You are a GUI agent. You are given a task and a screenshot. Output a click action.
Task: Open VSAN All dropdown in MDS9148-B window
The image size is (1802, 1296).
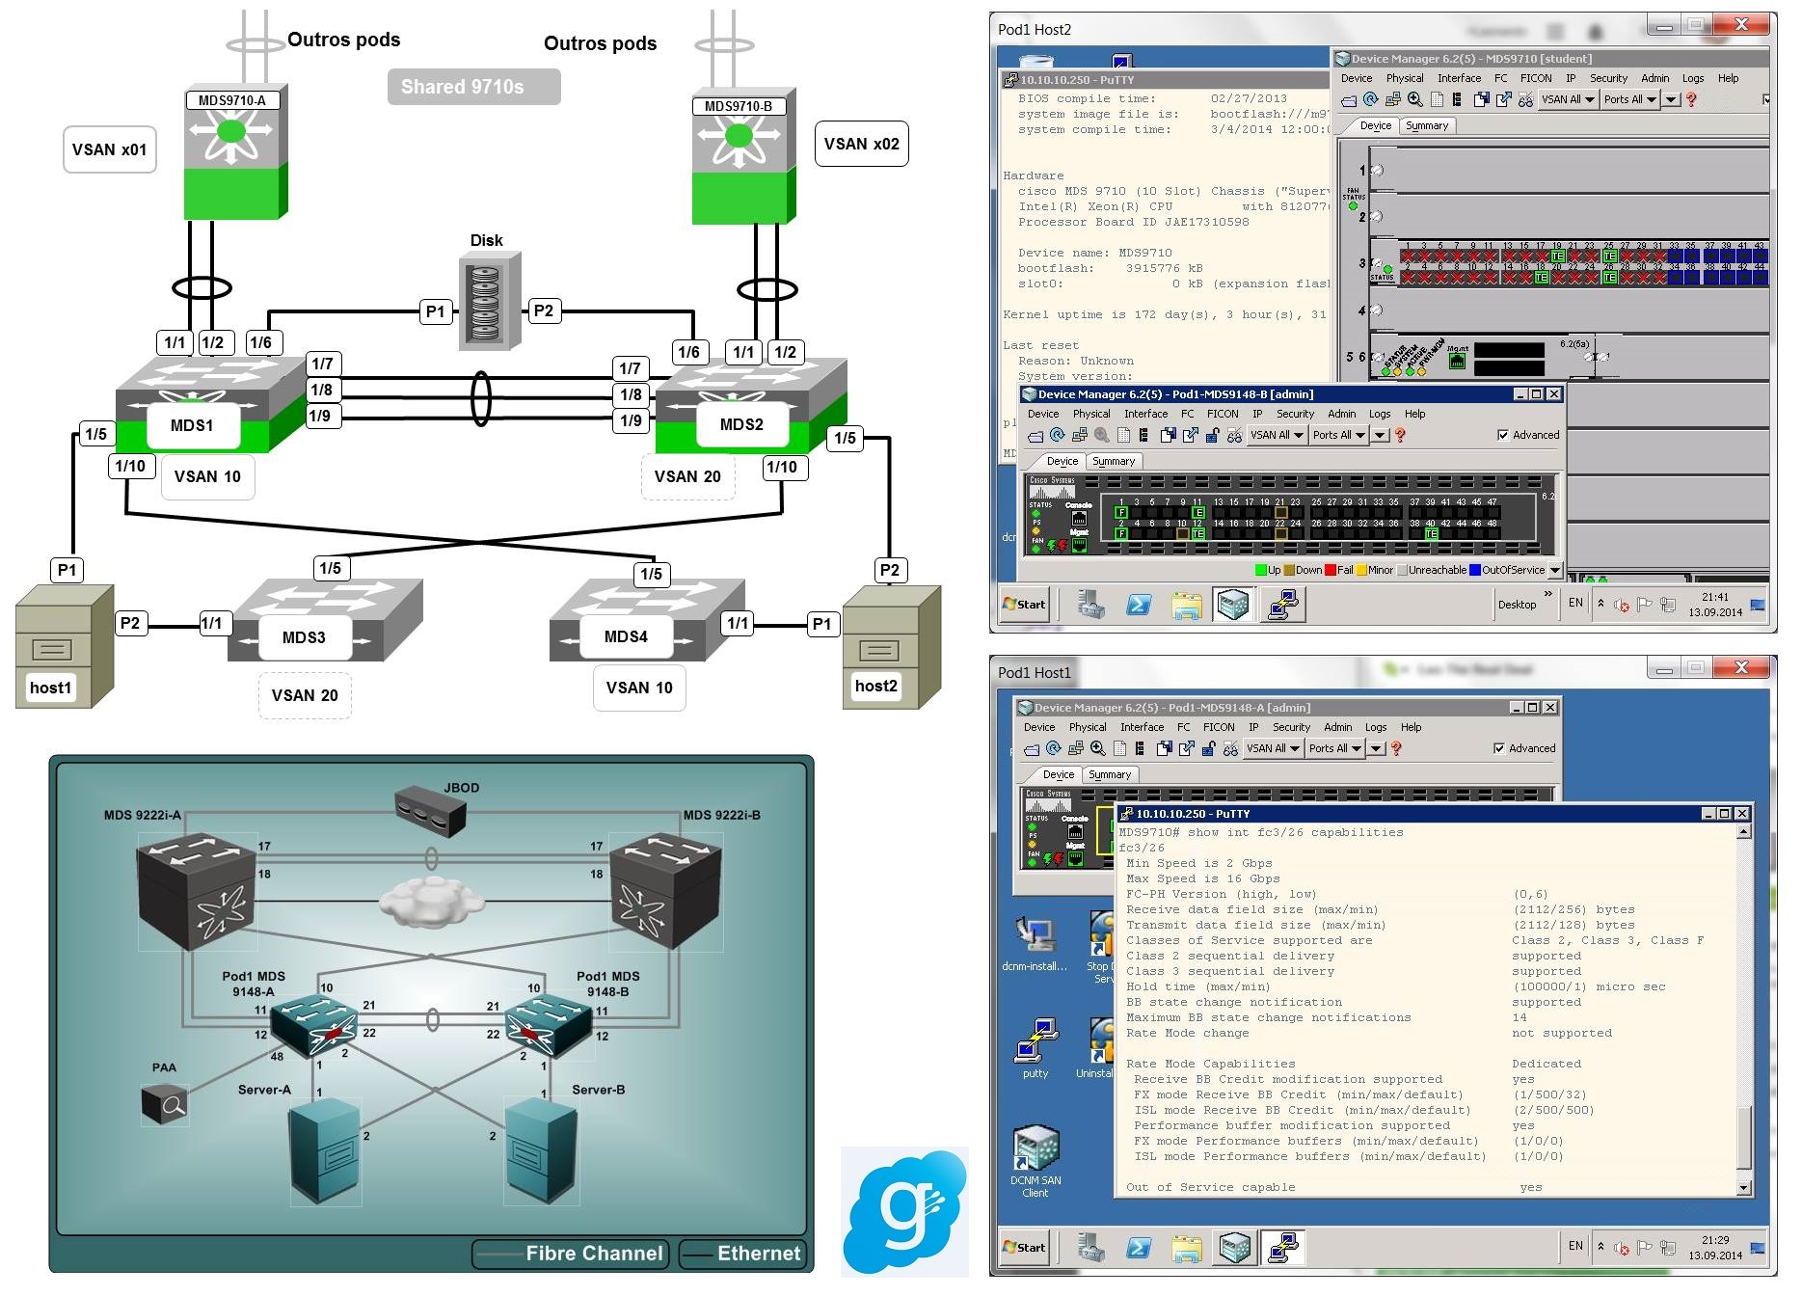pyautogui.click(x=1278, y=435)
